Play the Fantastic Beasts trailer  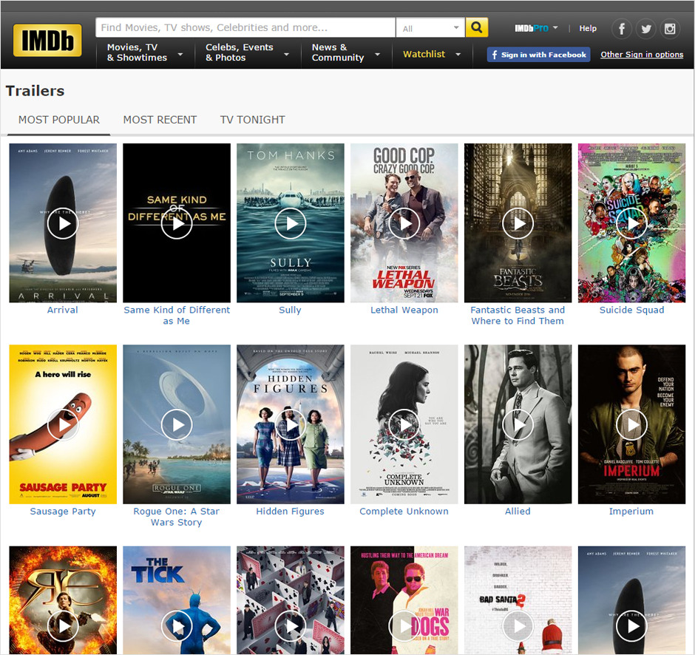(518, 223)
